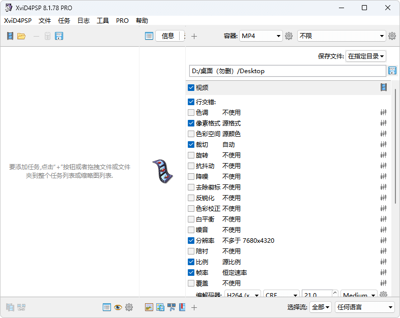Click the film strip icon in 视频 header
Screen dimensions: 400x318
[384, 87]
